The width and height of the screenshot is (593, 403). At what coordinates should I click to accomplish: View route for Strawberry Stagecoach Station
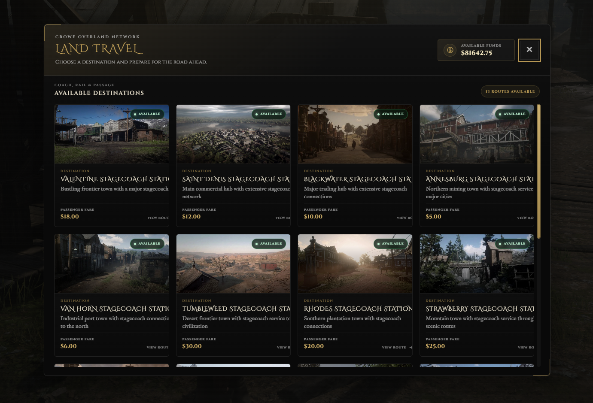[526, 347]
